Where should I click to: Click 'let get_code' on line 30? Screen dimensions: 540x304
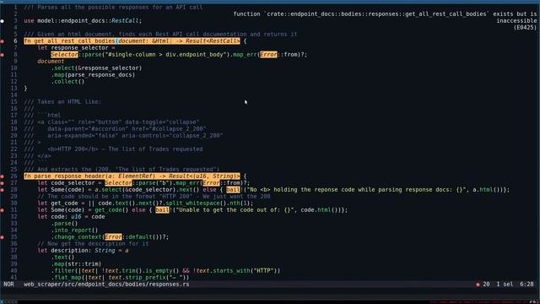point(57,203)
